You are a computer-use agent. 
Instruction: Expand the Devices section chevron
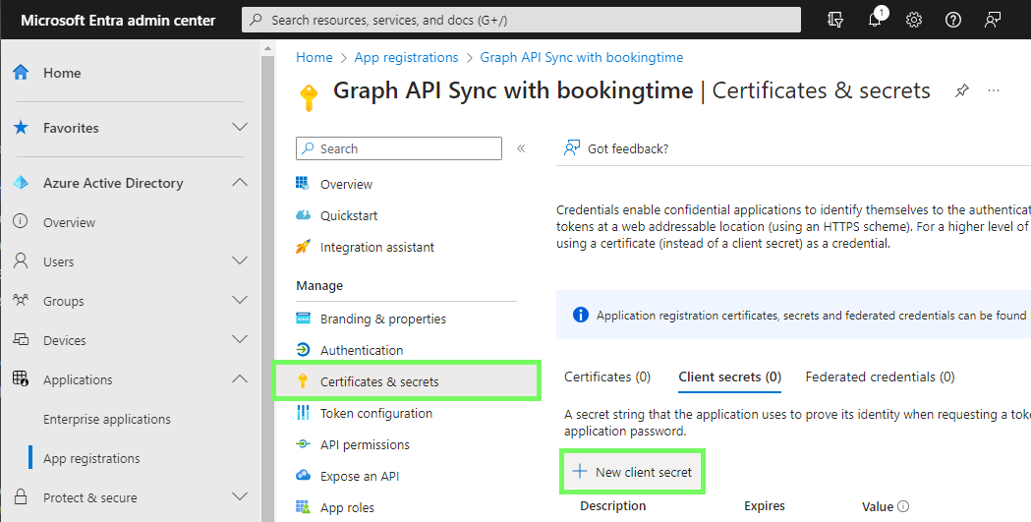click(x=240, y=340)
